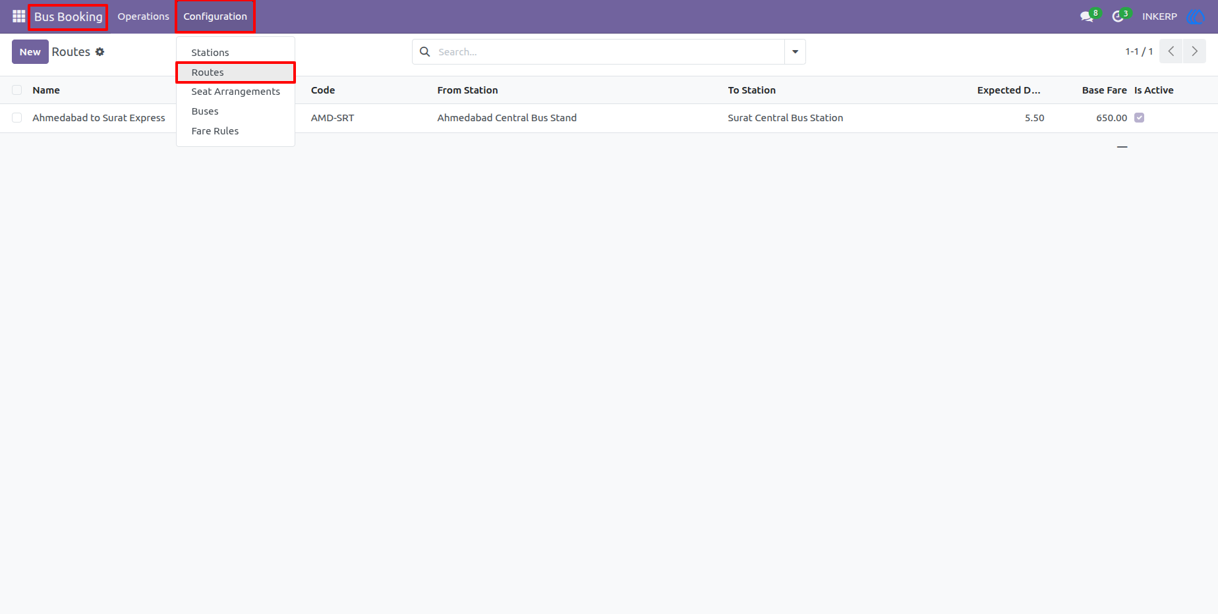Sort by From Station column header
The image size is (1218, 614).
[x=467, y=90]
